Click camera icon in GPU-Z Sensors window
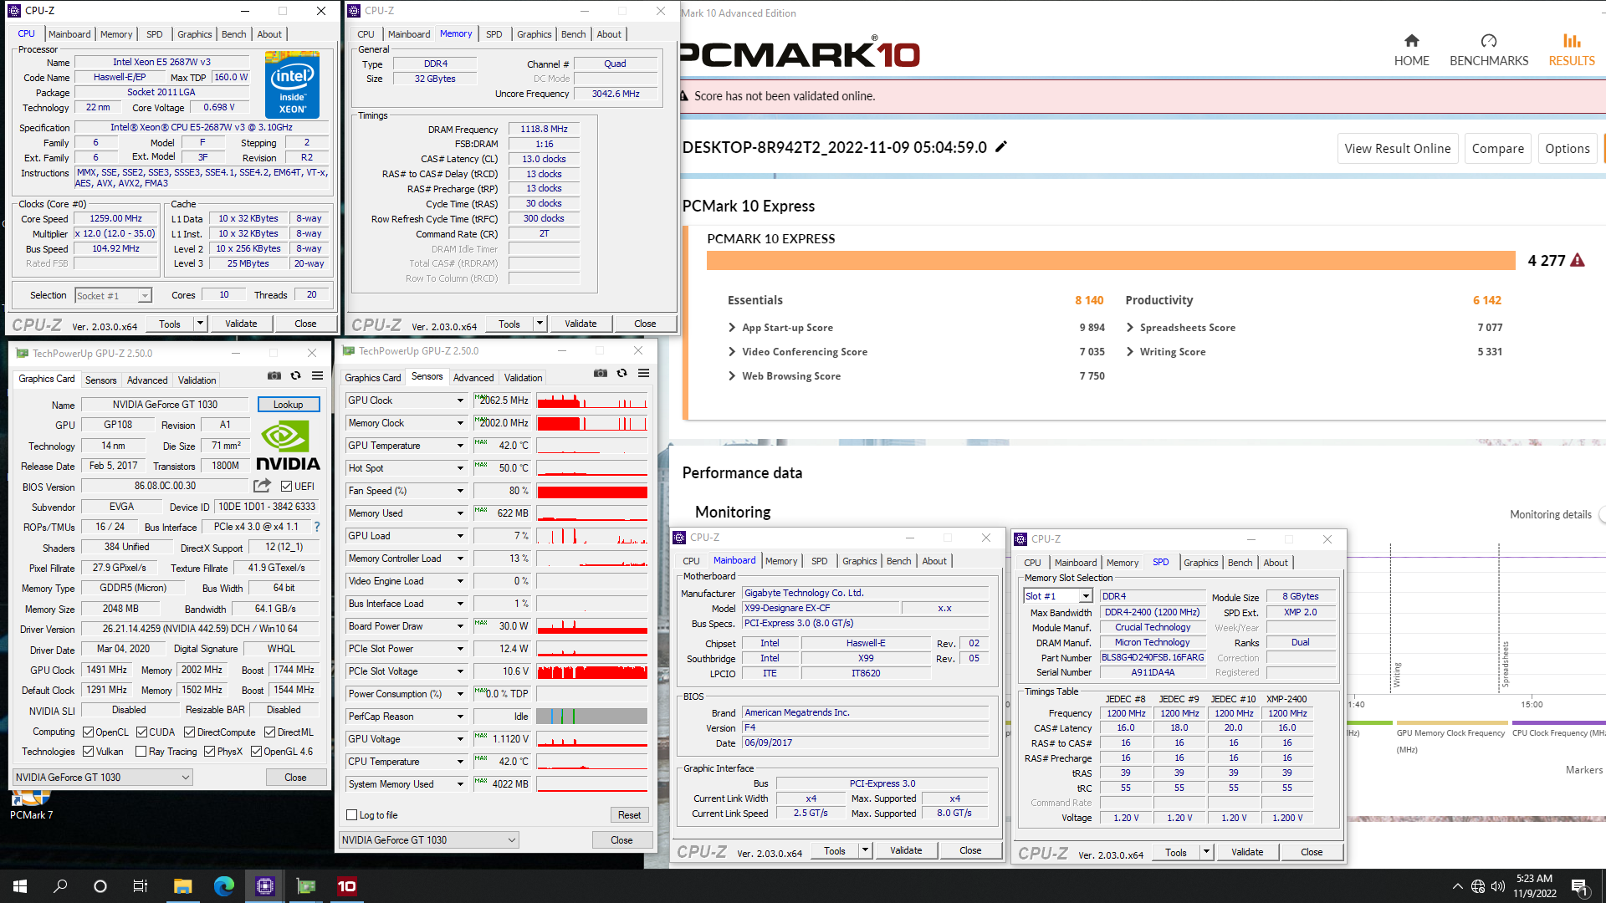The width and height of the screenshot is (1606, 903). 600,373
